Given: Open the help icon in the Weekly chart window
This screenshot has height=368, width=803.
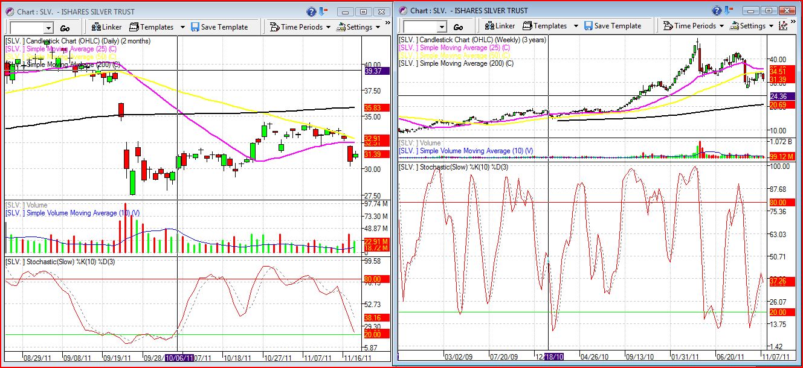Looking at the screenshot, I should 717,10.
